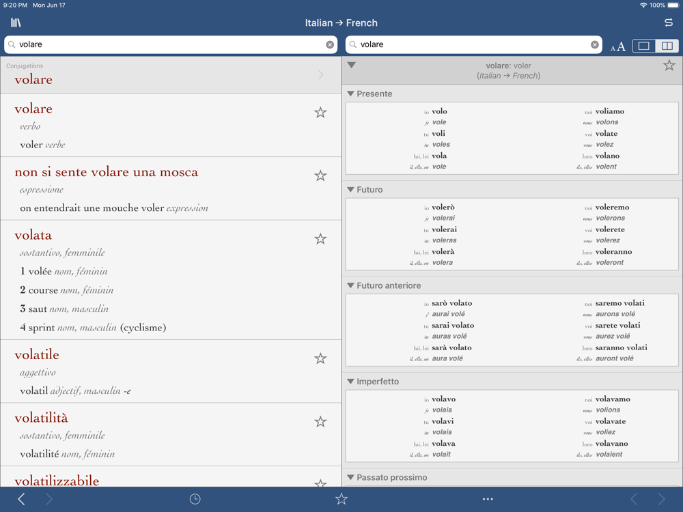Viewport: 683px width, 512px height.
Task: Go back in right pane
Action: click(635, 499)
